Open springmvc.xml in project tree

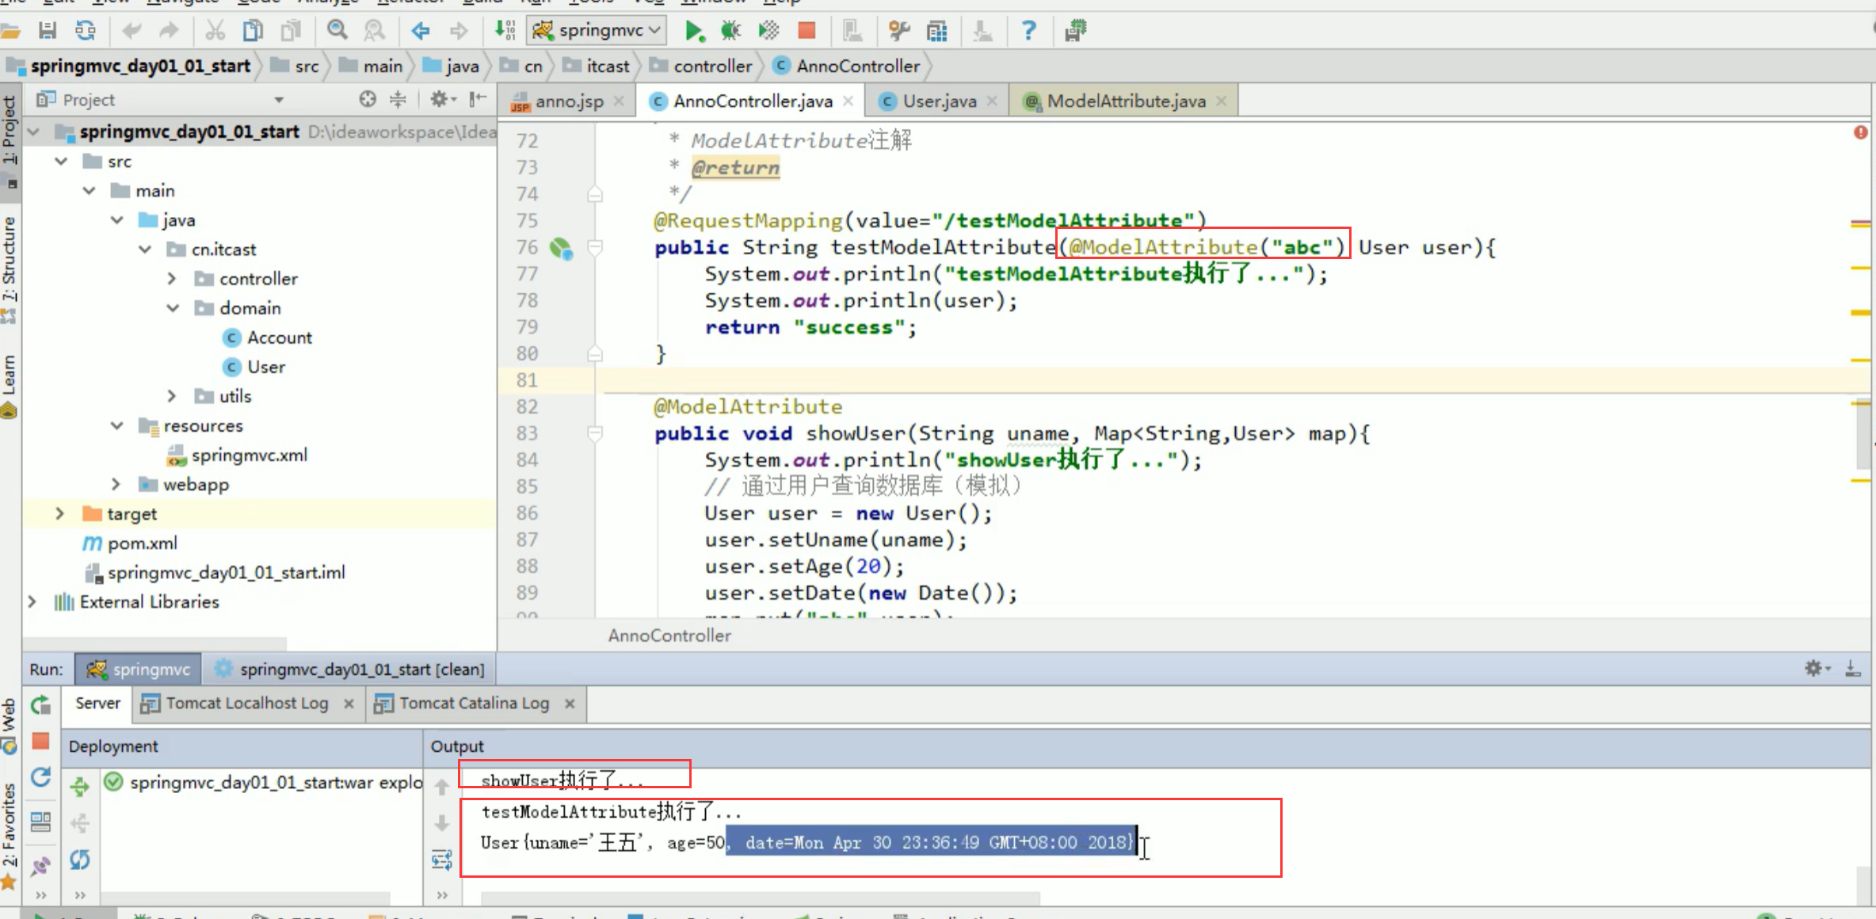(249, 456)
